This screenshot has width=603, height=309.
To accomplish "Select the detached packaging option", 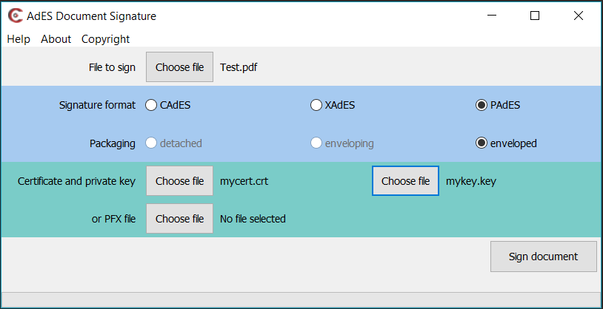I will pos(151,143).
